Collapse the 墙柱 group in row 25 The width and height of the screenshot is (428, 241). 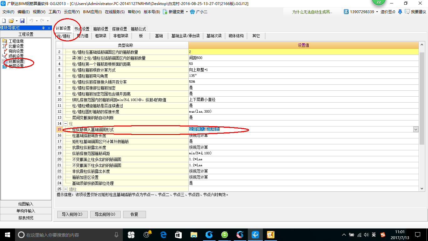tap(66, 189)
